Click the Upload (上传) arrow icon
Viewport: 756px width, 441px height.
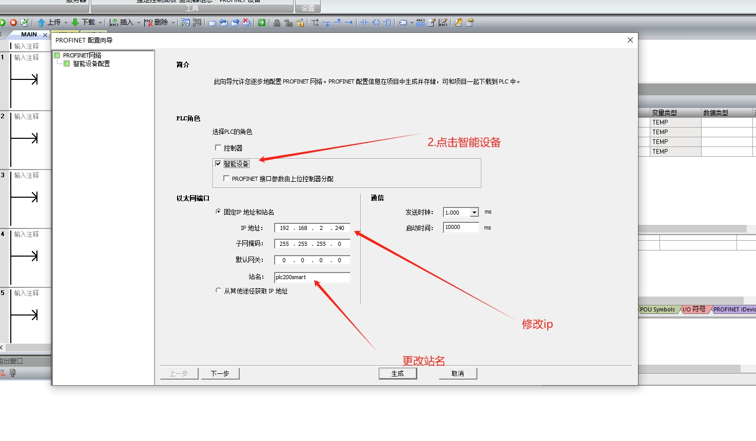(42, 23)
